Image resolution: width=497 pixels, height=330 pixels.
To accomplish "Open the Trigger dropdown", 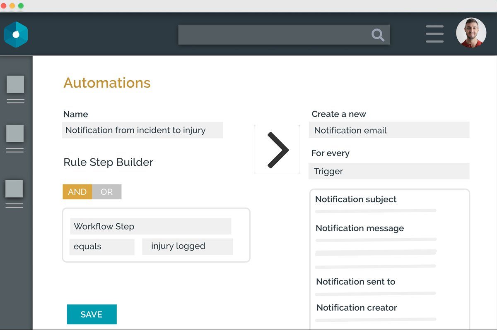I will click(389, 171).
